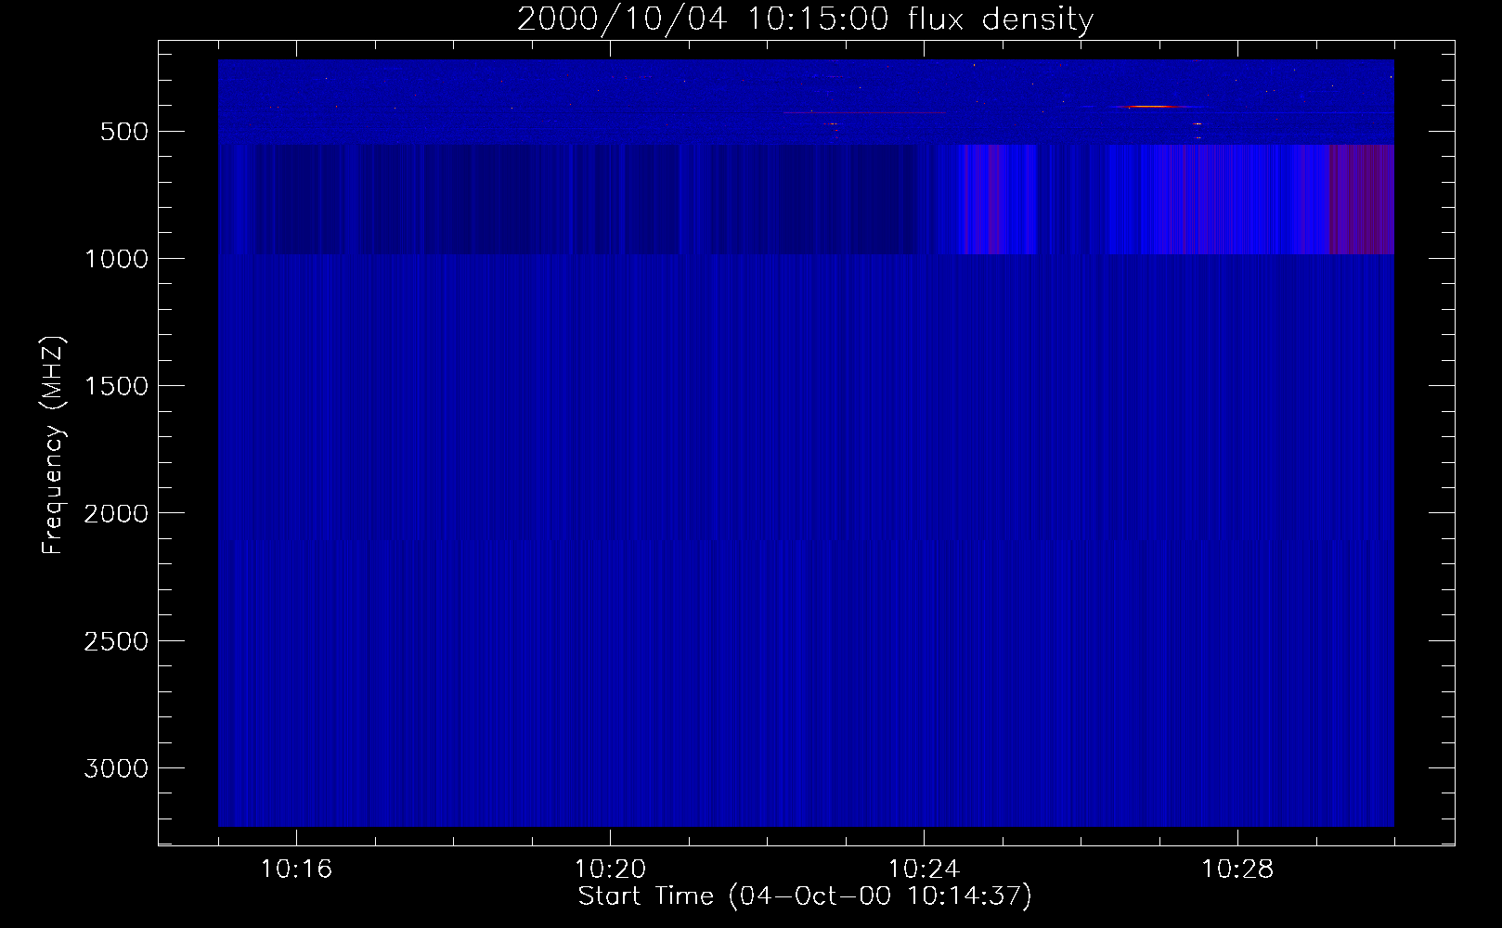Click the plot title "2000/10/04 10:15:00 flux density"
The image size is (1502, 928).
pos(805,19)
